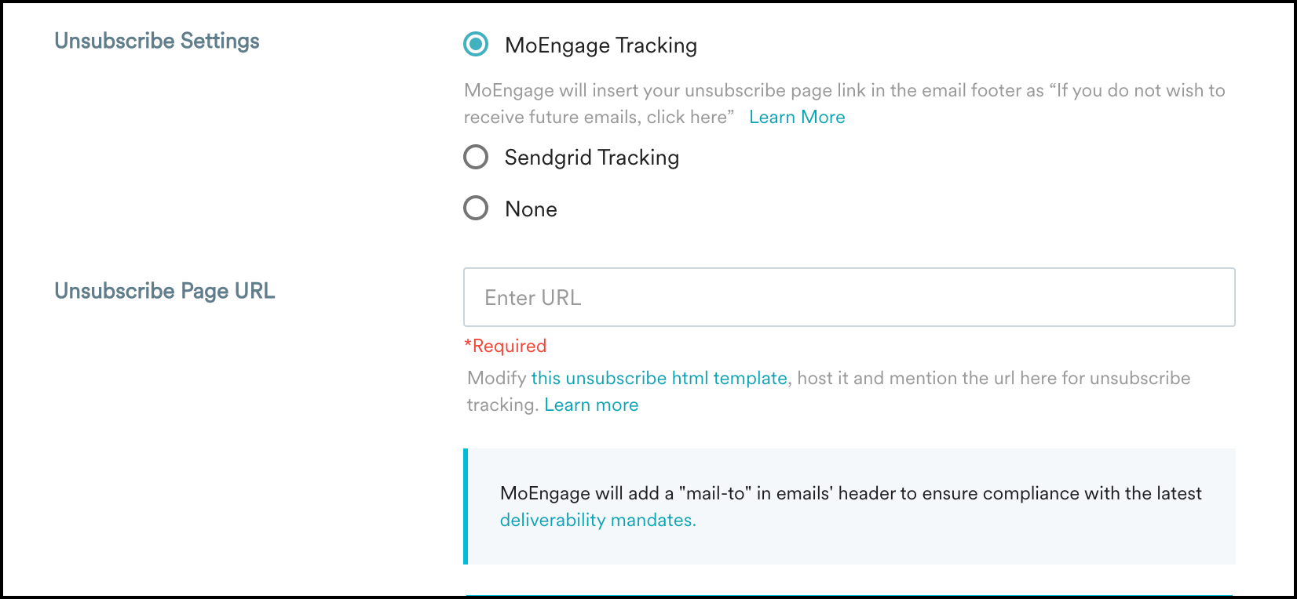
Task: Click the "Unsubscribe Page URL" field label
Action: click(x=165, y=291)
